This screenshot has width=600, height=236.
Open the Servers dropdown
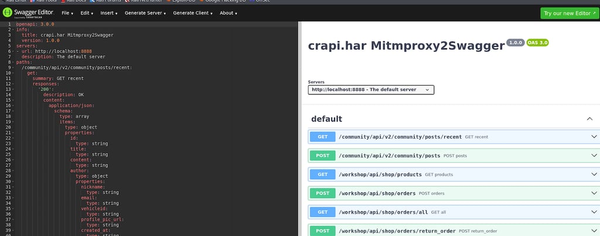[371, 90]
